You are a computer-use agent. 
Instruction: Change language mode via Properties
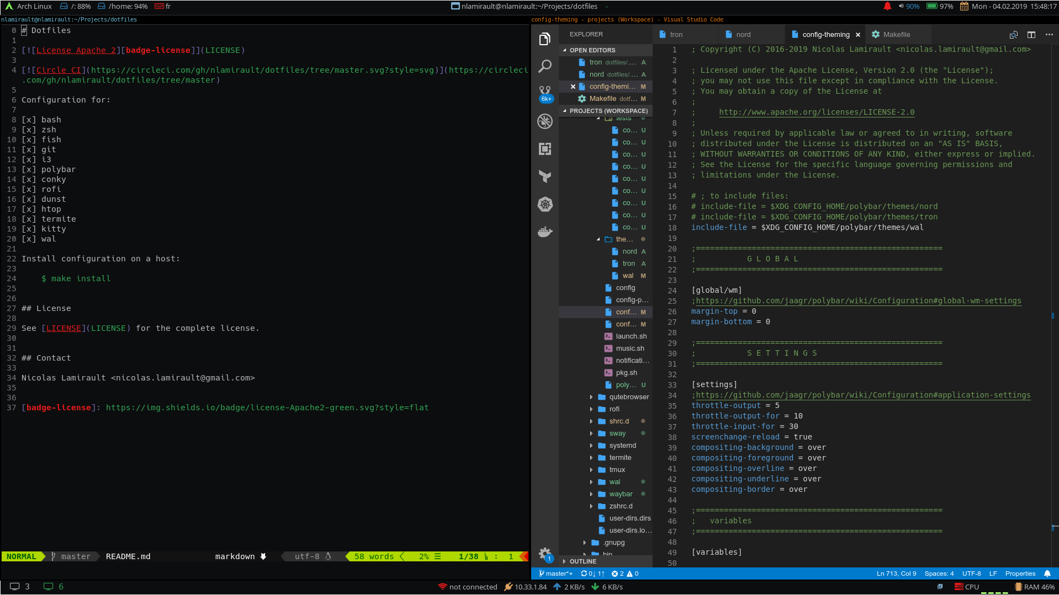pos(1020,574)
